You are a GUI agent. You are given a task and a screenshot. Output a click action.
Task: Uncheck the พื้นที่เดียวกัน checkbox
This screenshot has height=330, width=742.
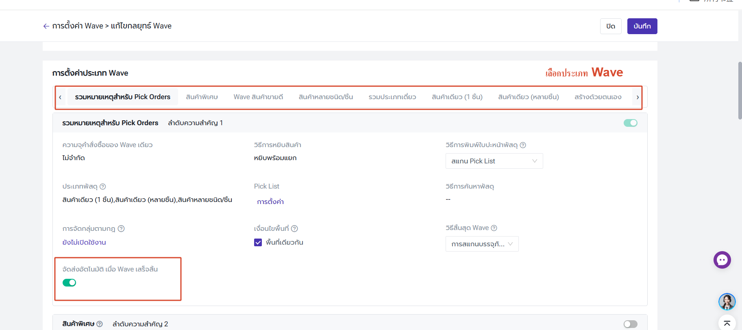point(258,243)
